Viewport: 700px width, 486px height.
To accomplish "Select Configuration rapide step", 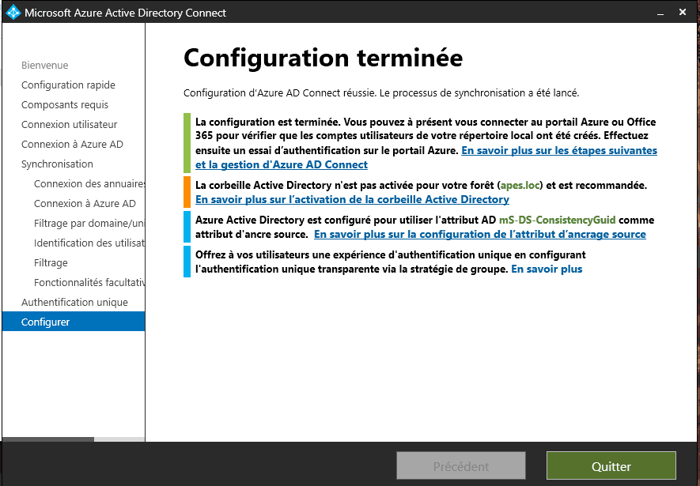I will point(68,85).
